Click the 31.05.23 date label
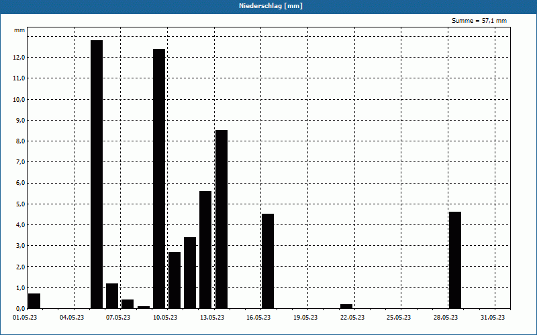Image resolution: width=537 pixels, height=335 pixels. point(493,318)
